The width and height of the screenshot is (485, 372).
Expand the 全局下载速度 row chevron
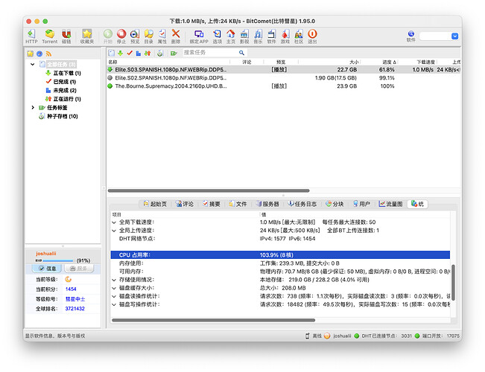coord(114,222)
